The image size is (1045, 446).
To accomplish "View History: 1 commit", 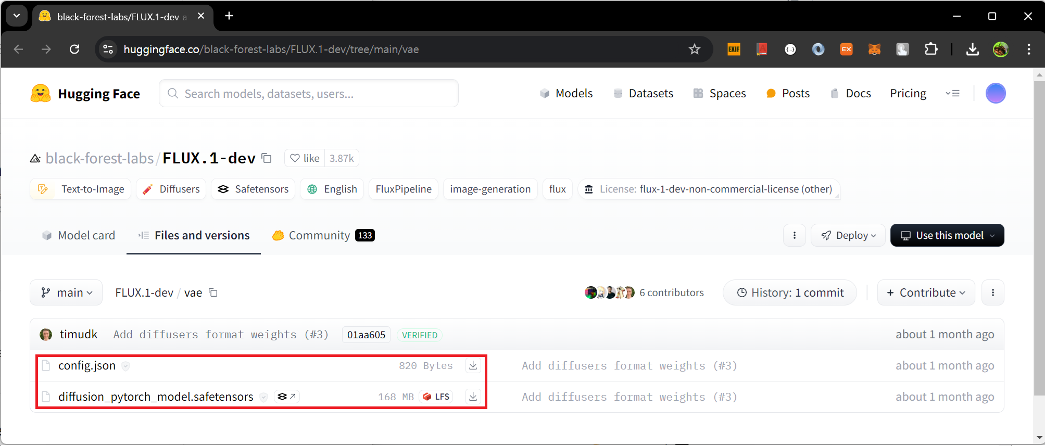I will [x=790, y=292].
